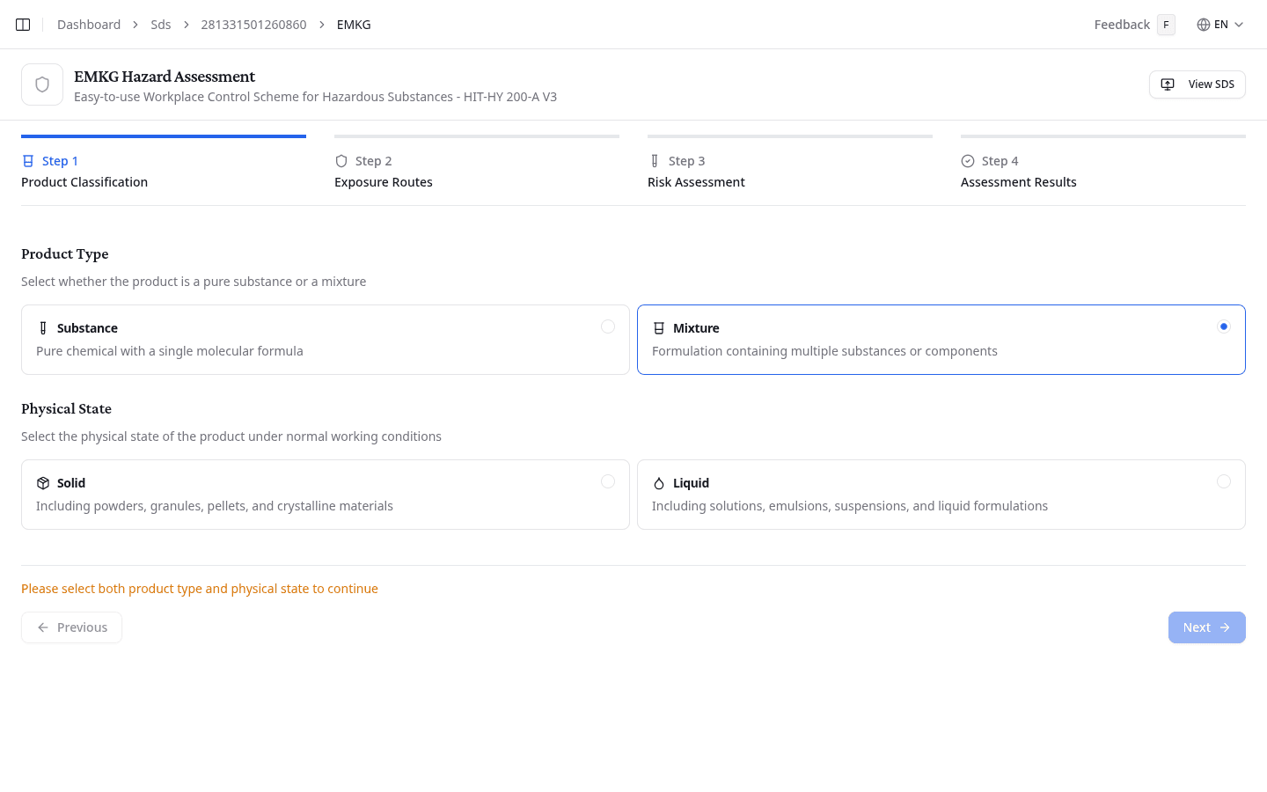The height and width of the screenshot is (792, 1267).
Task: Click the shield icon beside EMKG Hazard Assessment
Action: [x=41, y=84]
